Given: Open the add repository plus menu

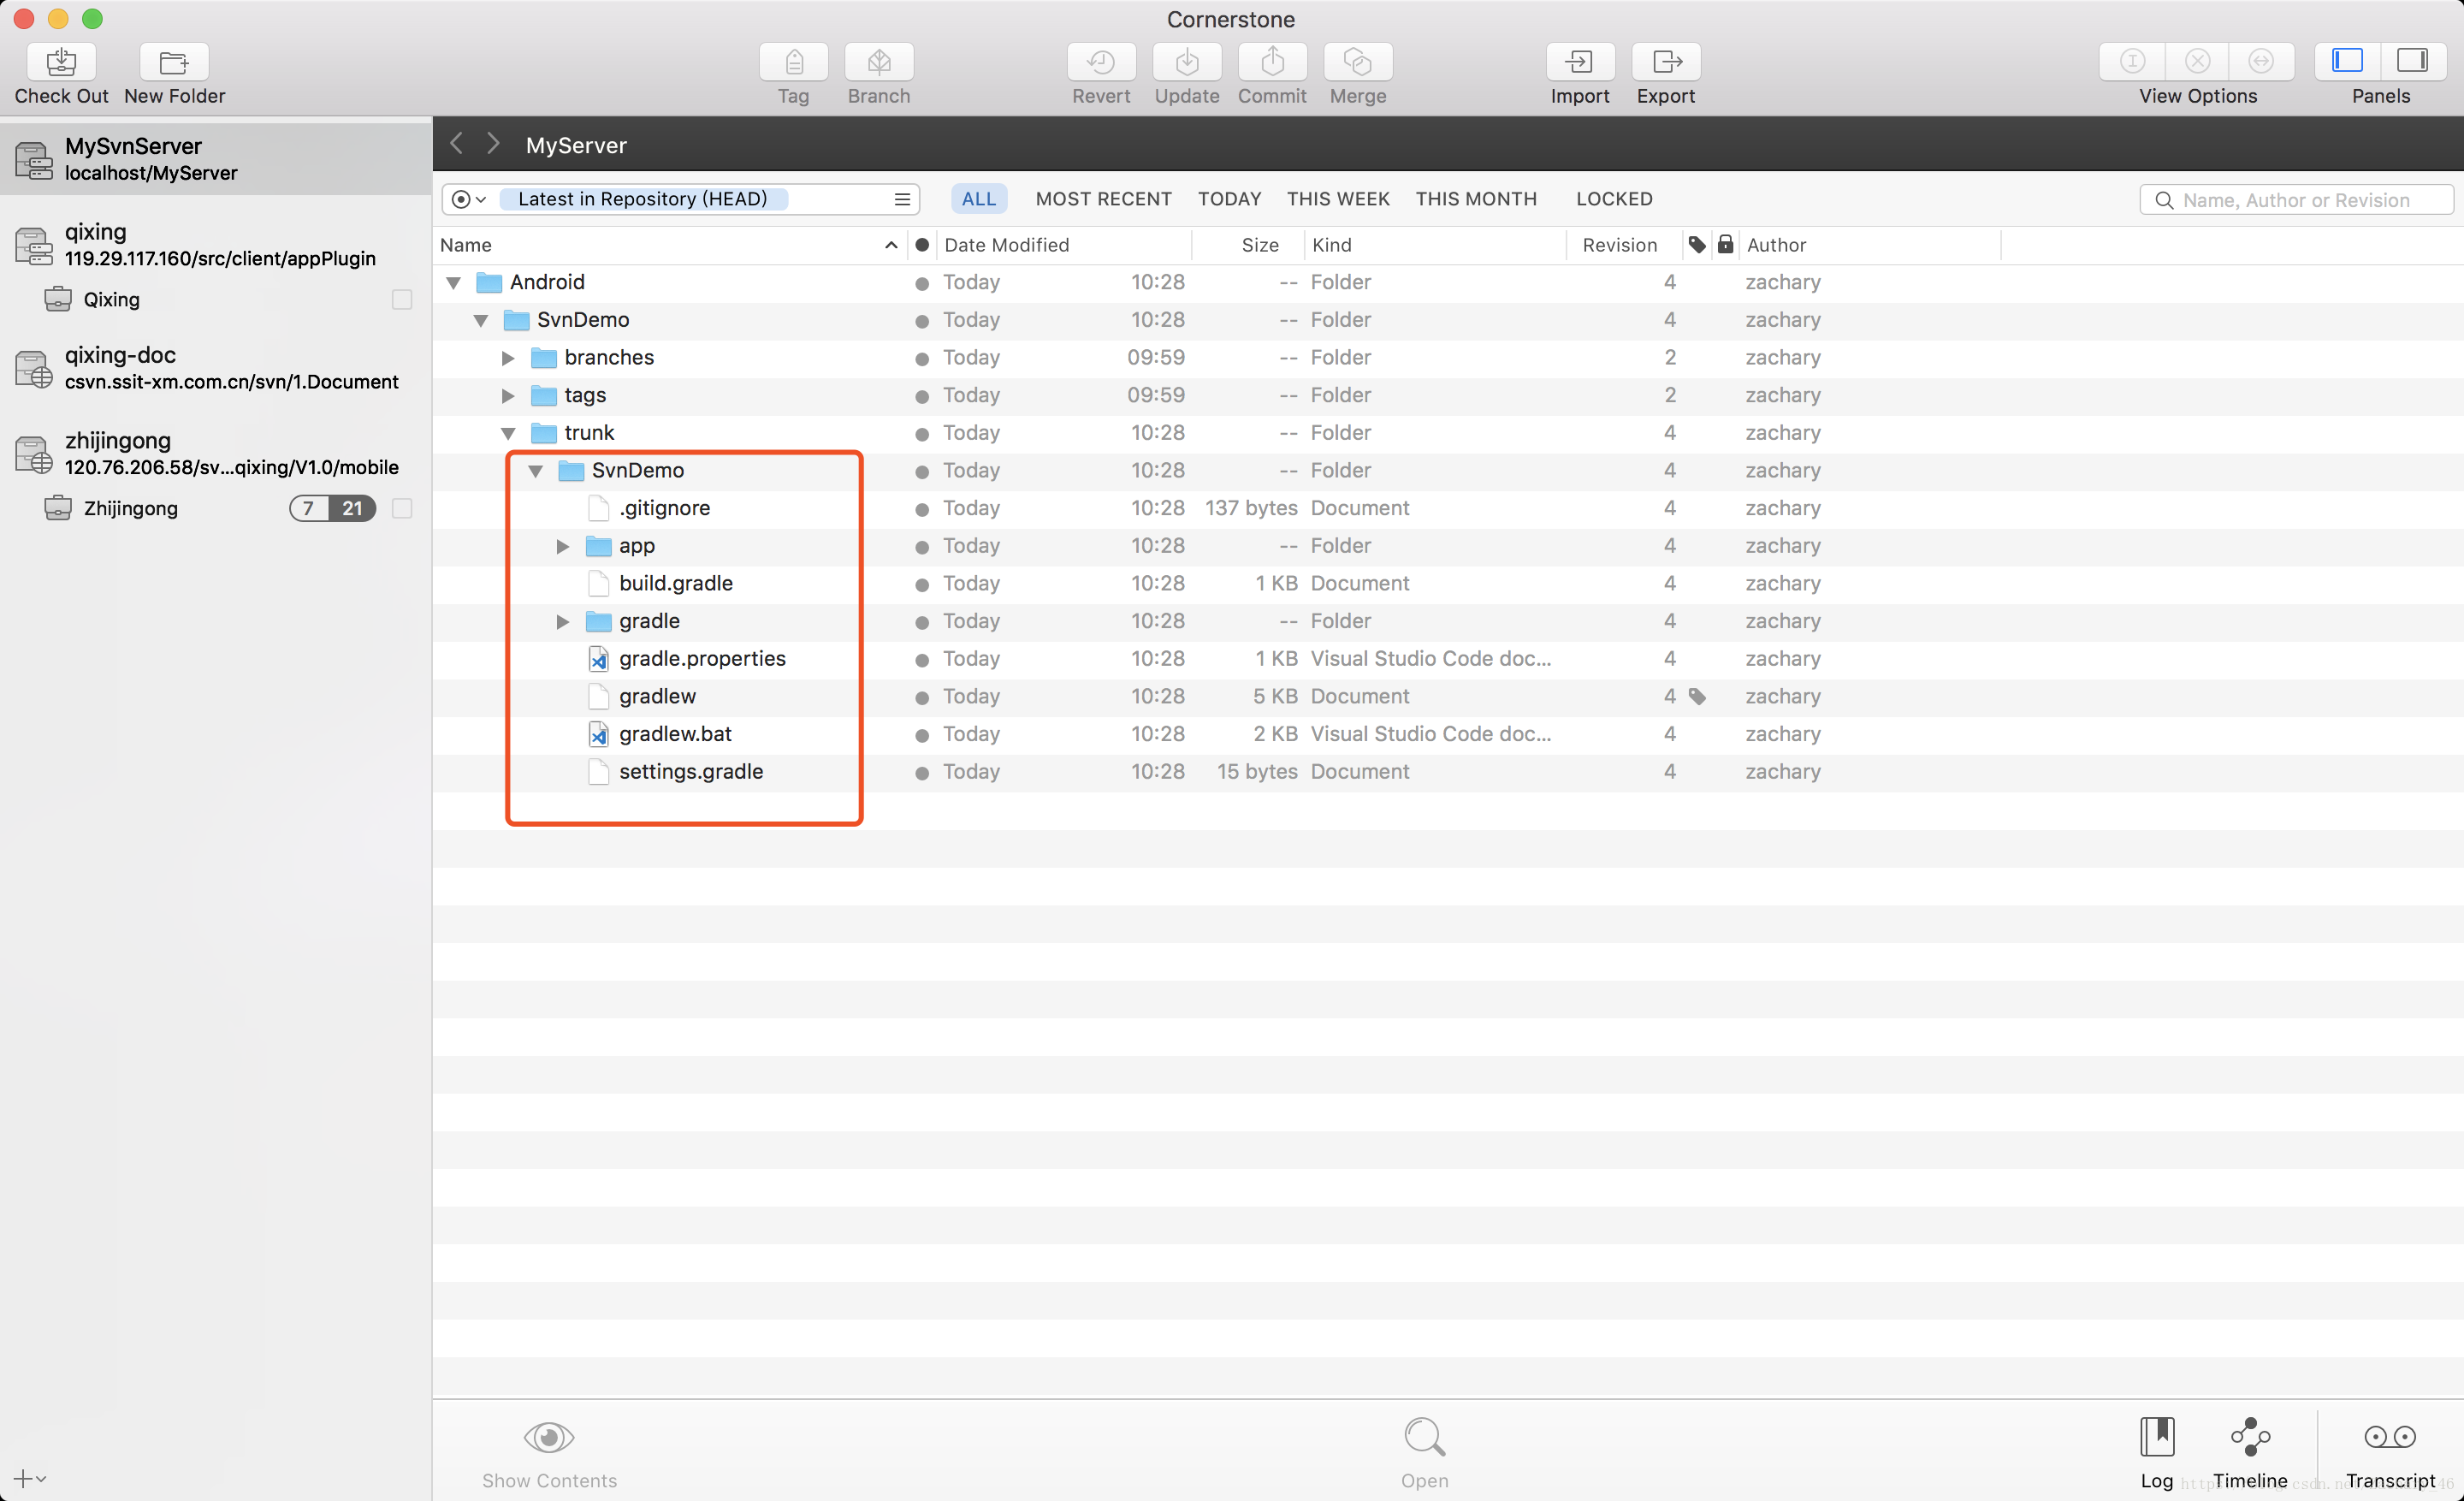Looking at the screenshot, I should pos(29,1478).
